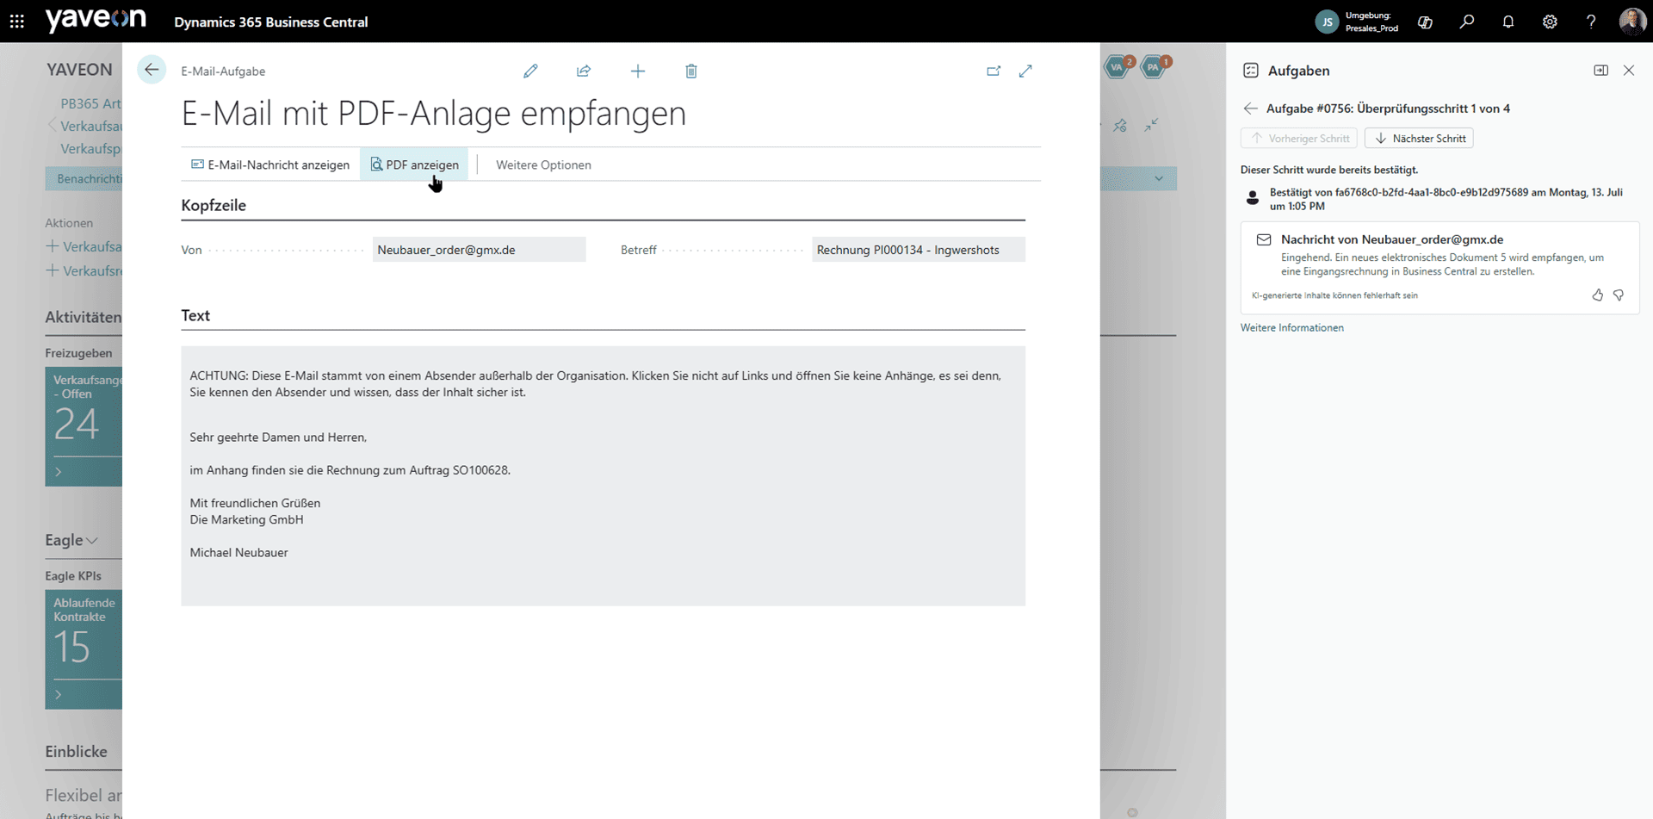Click the Von field with sender address
Viewport: 1653px width, 819px height.
479,250
